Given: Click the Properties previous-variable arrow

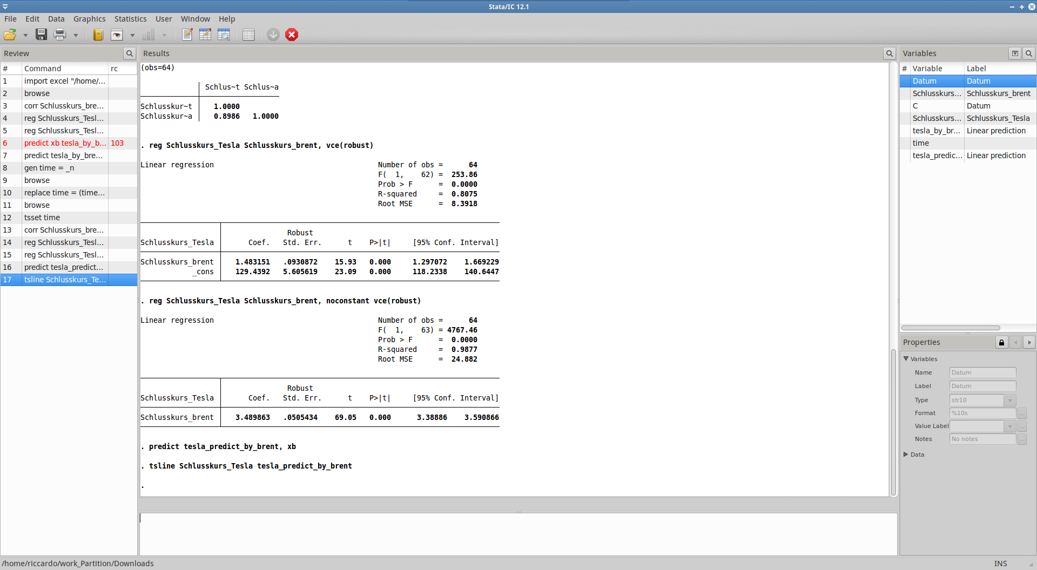Looking at the screenshot, I should click(1016, 342).
